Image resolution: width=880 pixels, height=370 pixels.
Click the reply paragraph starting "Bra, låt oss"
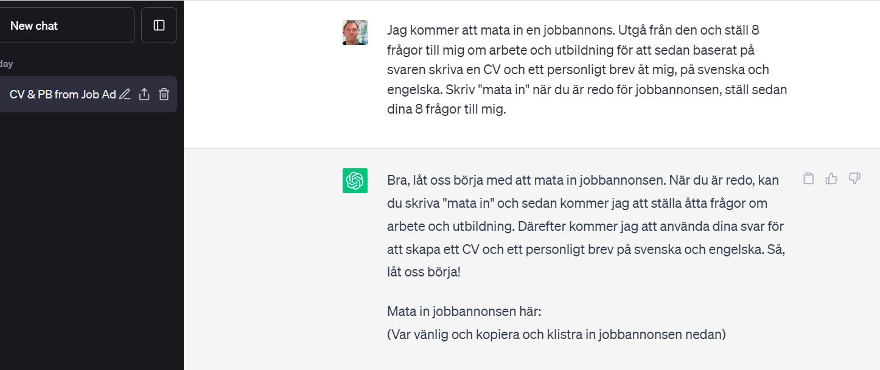585,225
